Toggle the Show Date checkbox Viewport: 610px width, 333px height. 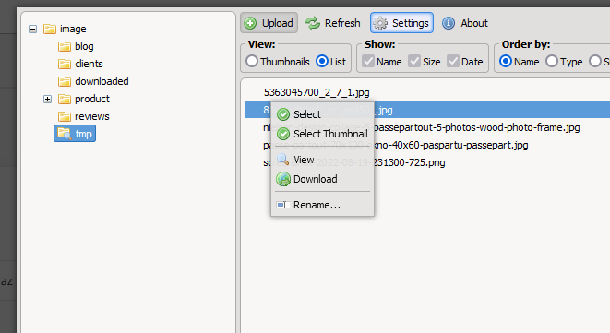(x=453, y=61)
